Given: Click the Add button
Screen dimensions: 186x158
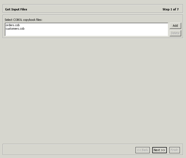Looking at the screenshot, I should click(x=175, y=26).
